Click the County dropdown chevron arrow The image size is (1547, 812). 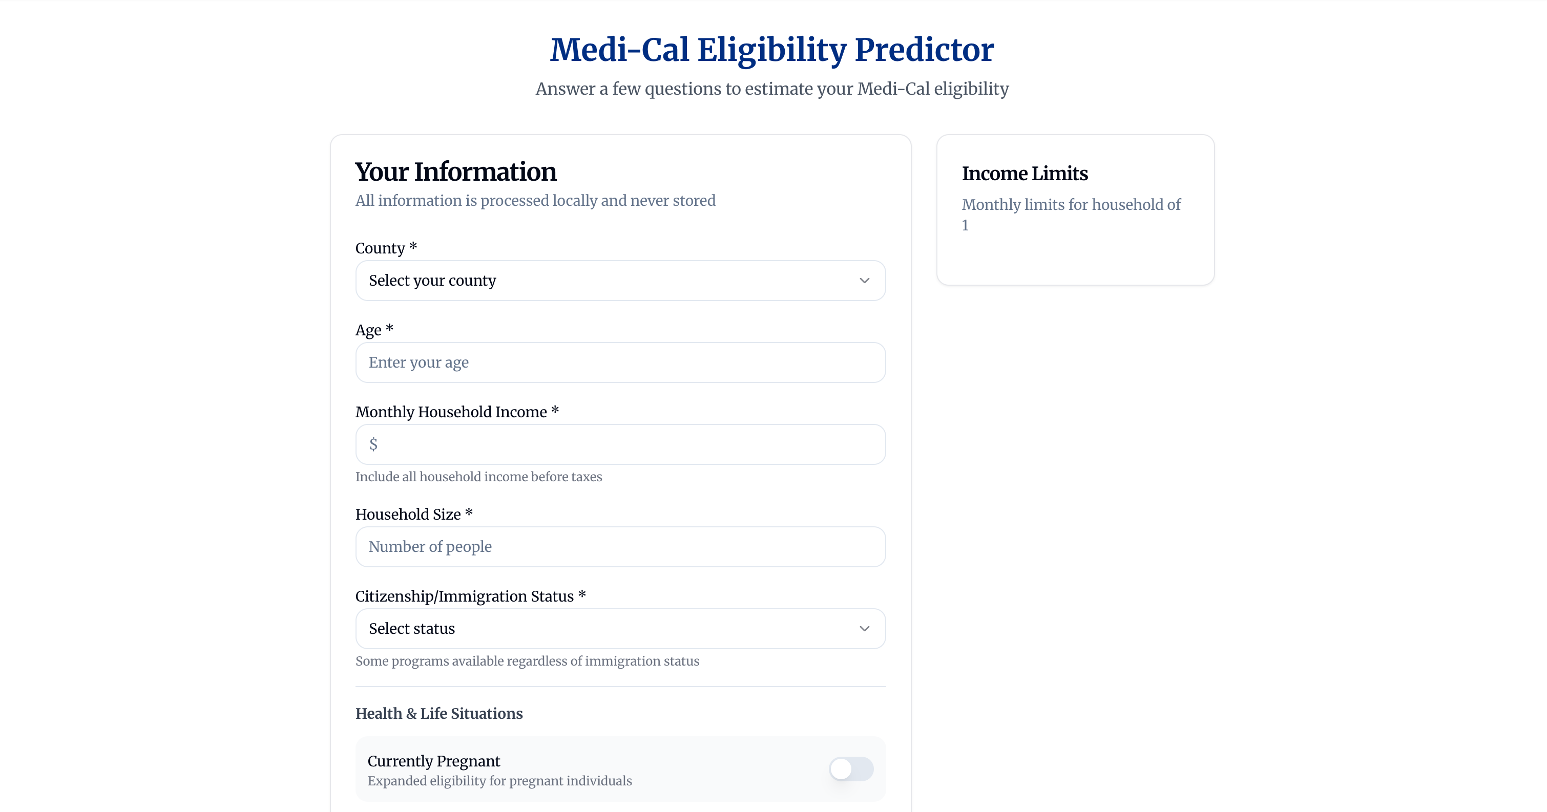click(864, 280)
